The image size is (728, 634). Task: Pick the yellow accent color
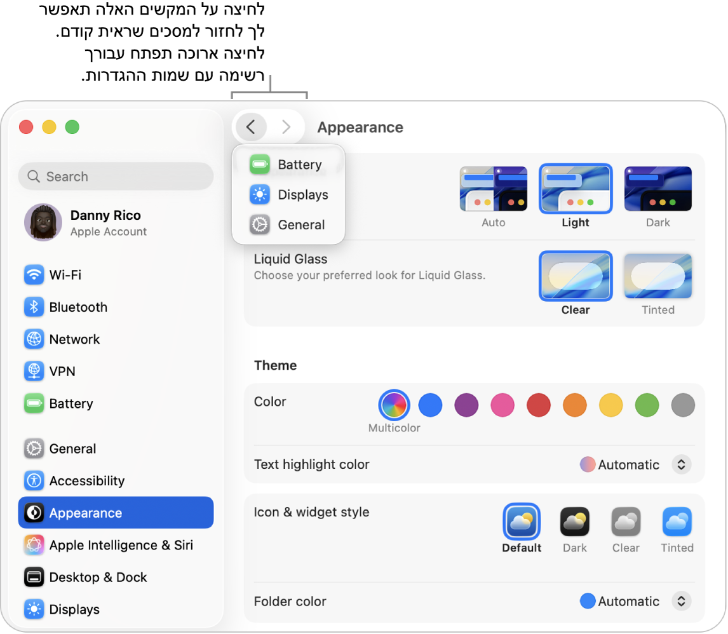(610, 405)
